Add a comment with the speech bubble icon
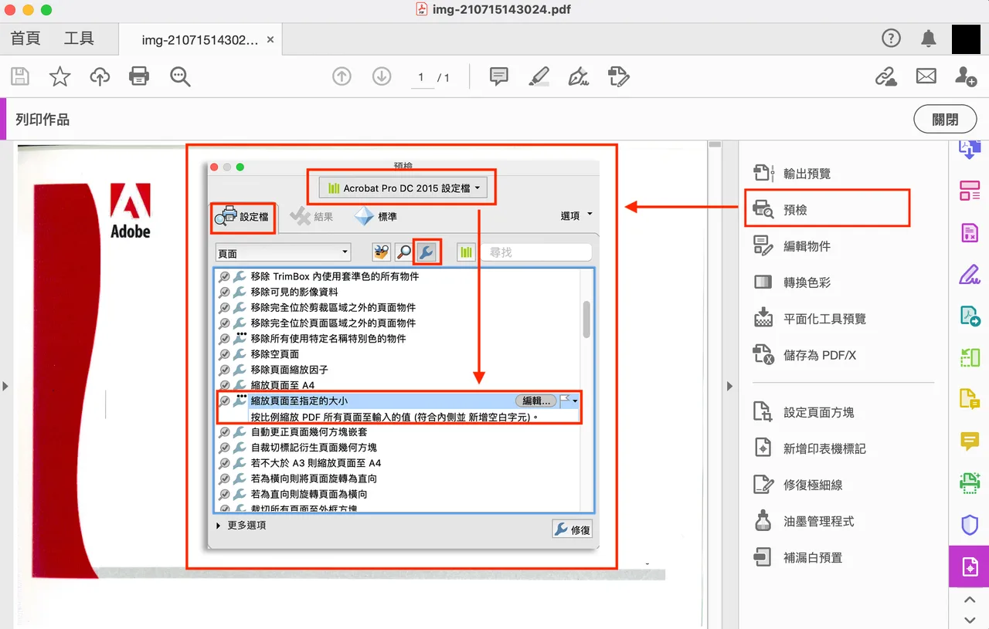 [x=499, y=76]
